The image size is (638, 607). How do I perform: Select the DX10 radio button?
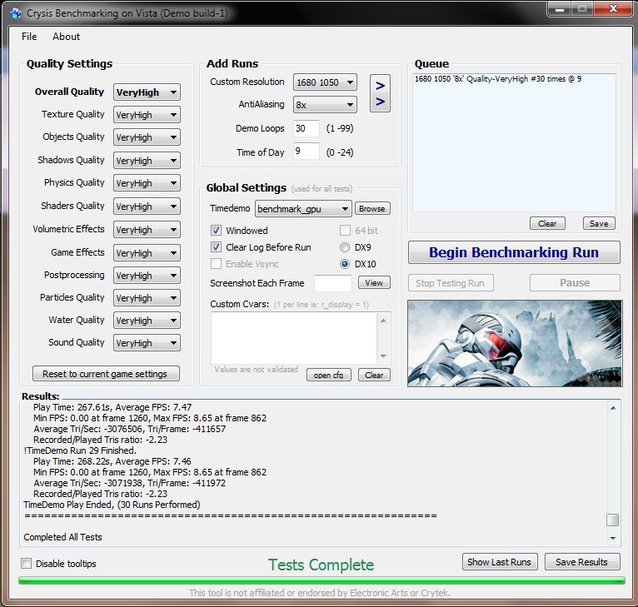point(345,264)
